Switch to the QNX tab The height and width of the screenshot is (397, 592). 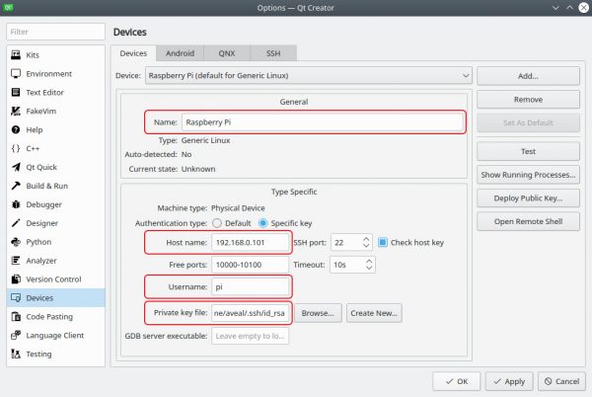pyautogui.click(x=227, y=53)
